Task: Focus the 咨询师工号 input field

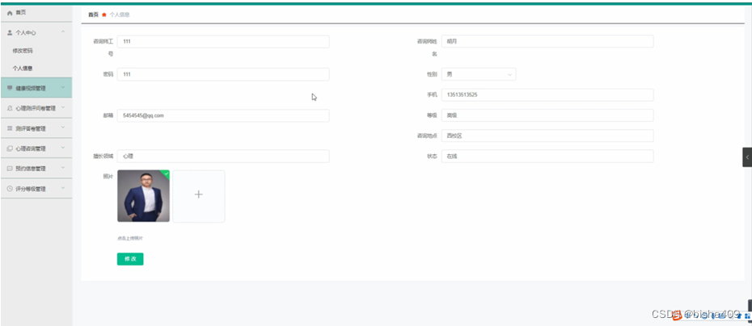Action: (223, 42)
